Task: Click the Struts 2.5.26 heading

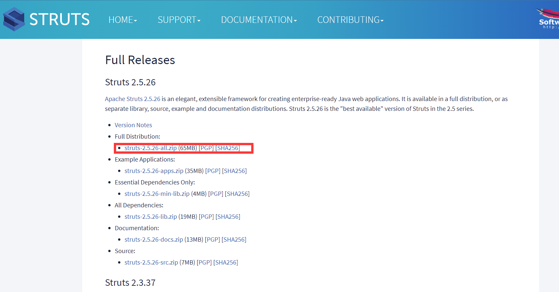Action: [x=130, y=82]
